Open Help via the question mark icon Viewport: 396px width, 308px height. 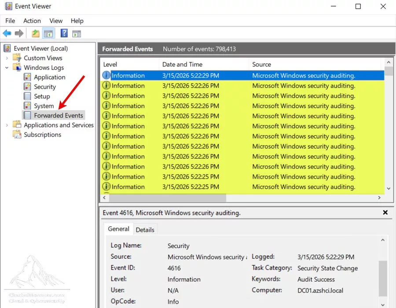click(64, 33)
